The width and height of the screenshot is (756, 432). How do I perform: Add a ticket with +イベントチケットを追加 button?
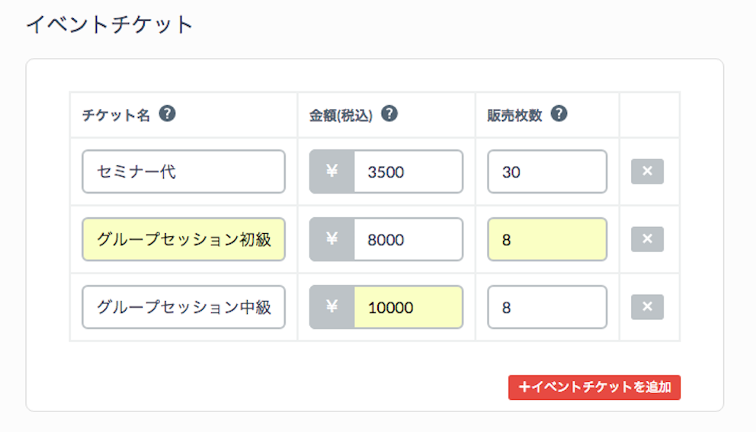[x=594, y=387]
